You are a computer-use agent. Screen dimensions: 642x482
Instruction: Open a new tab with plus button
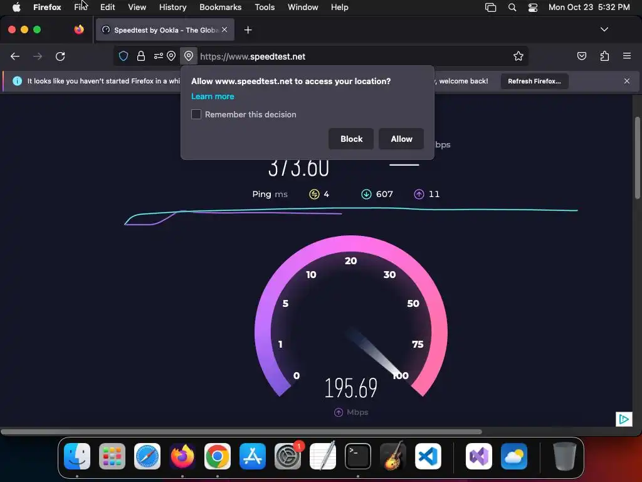click(248, 30)
